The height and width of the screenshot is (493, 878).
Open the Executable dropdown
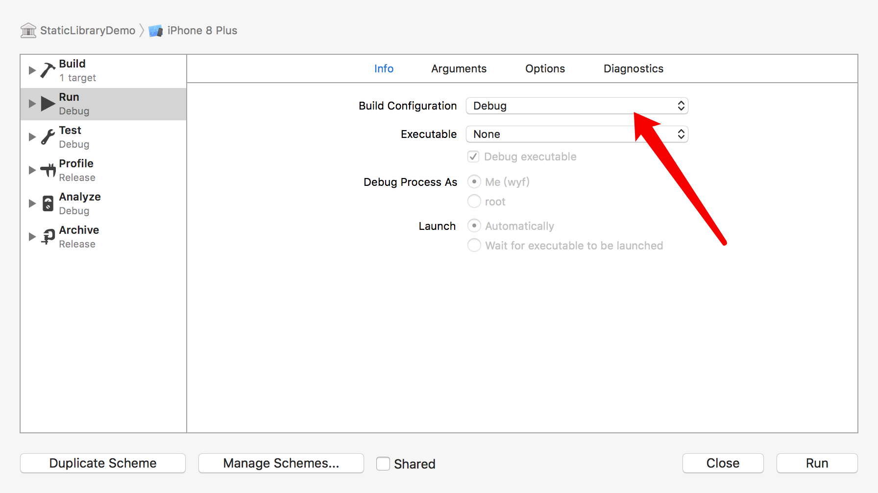coord(577,134)
